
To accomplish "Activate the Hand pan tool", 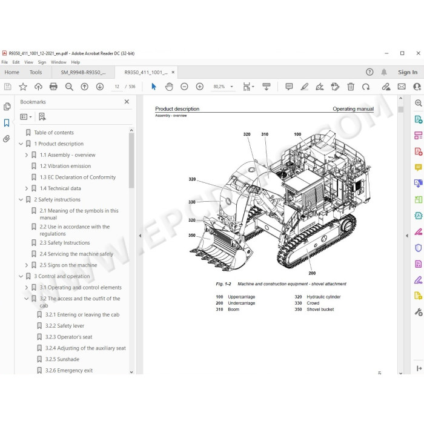I will point(169,87).
